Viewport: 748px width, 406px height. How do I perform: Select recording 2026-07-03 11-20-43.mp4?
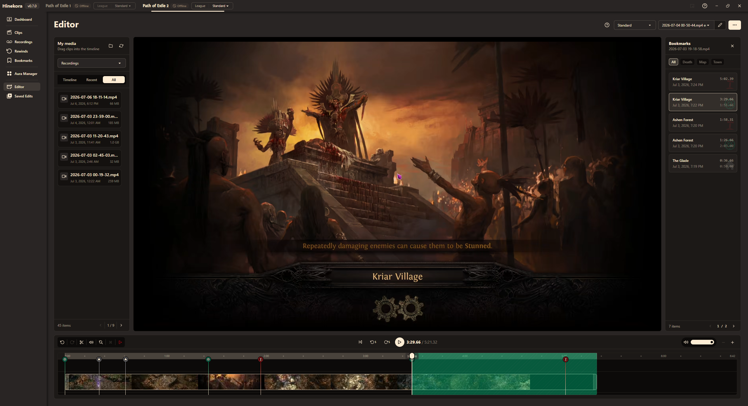(x=89, y=139)
